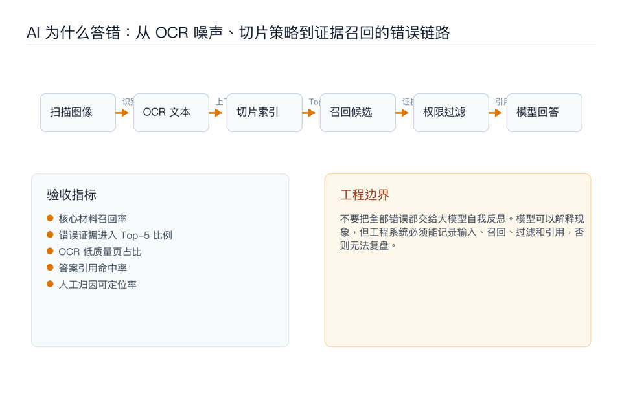The height and width of the screenshot is (400, 622).
Task: Select the 答案引用命中率 bullet text
Action: coord(93,268)
